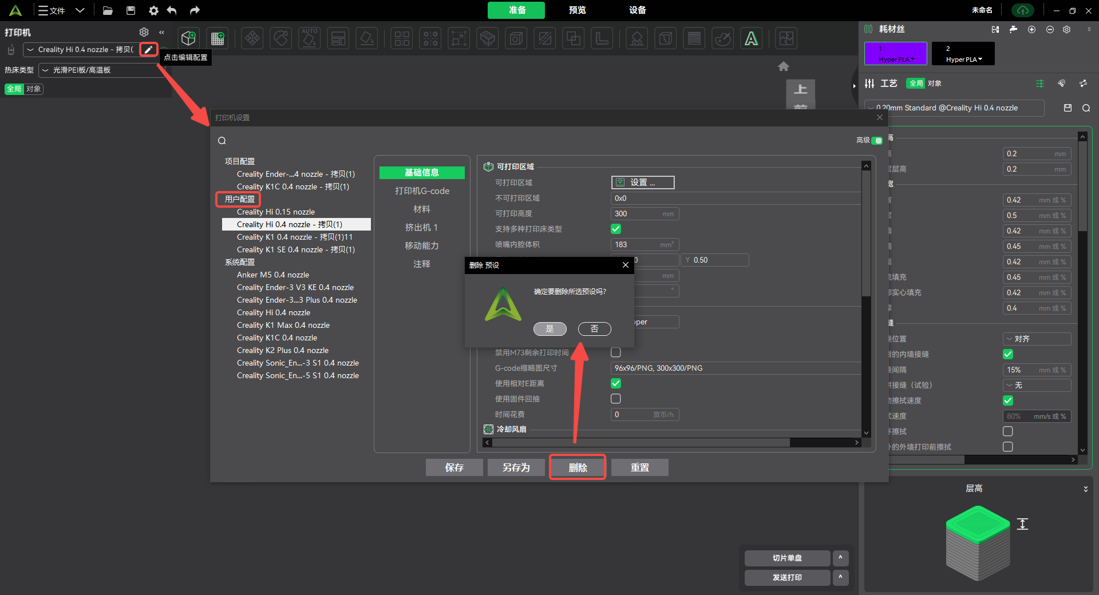Screen dimensions: 1099x595
Task: Open the 文件 menu dropdown arrow
Action: 80,10
